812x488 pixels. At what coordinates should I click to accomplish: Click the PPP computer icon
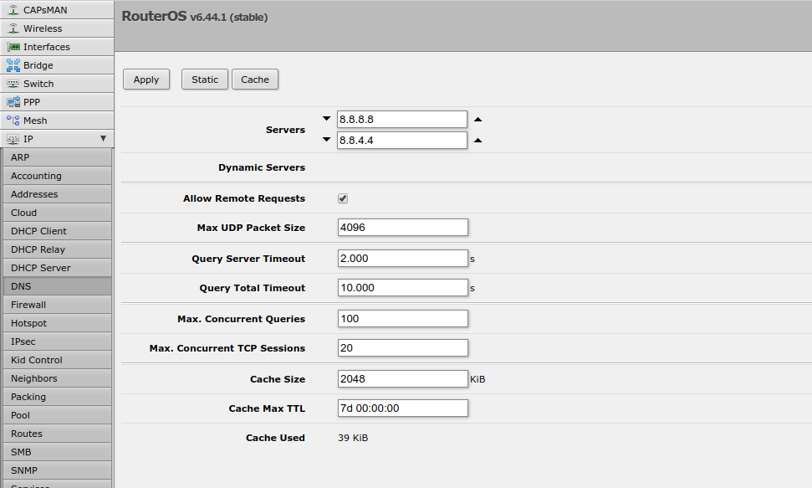[x=13, y=102]
